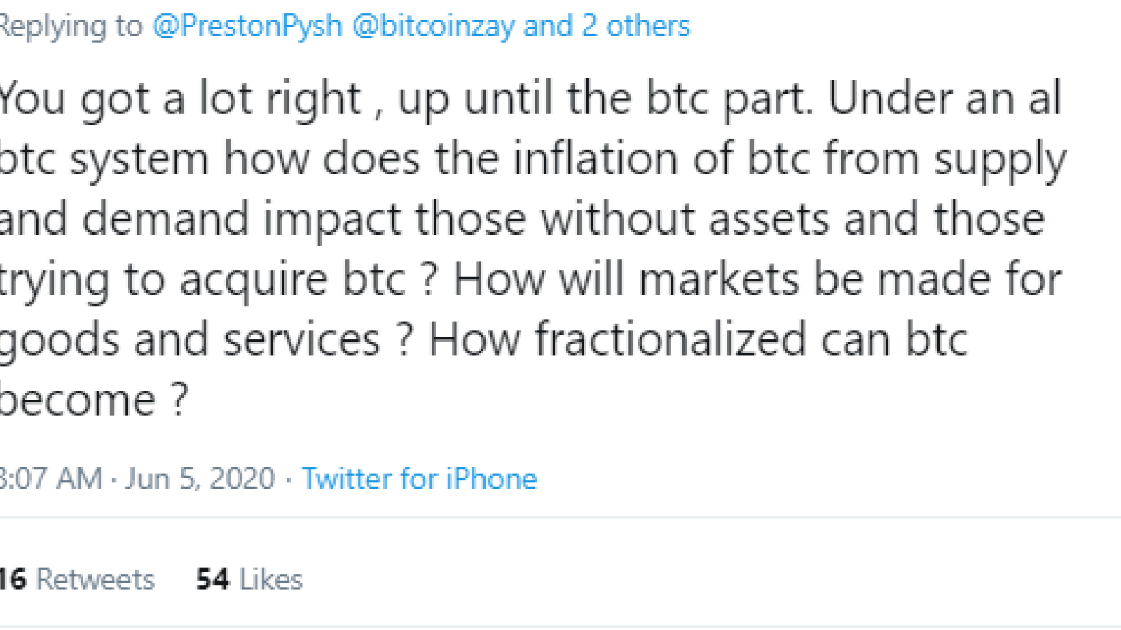Click the tweet line starting "You got a lot right"

531,99
